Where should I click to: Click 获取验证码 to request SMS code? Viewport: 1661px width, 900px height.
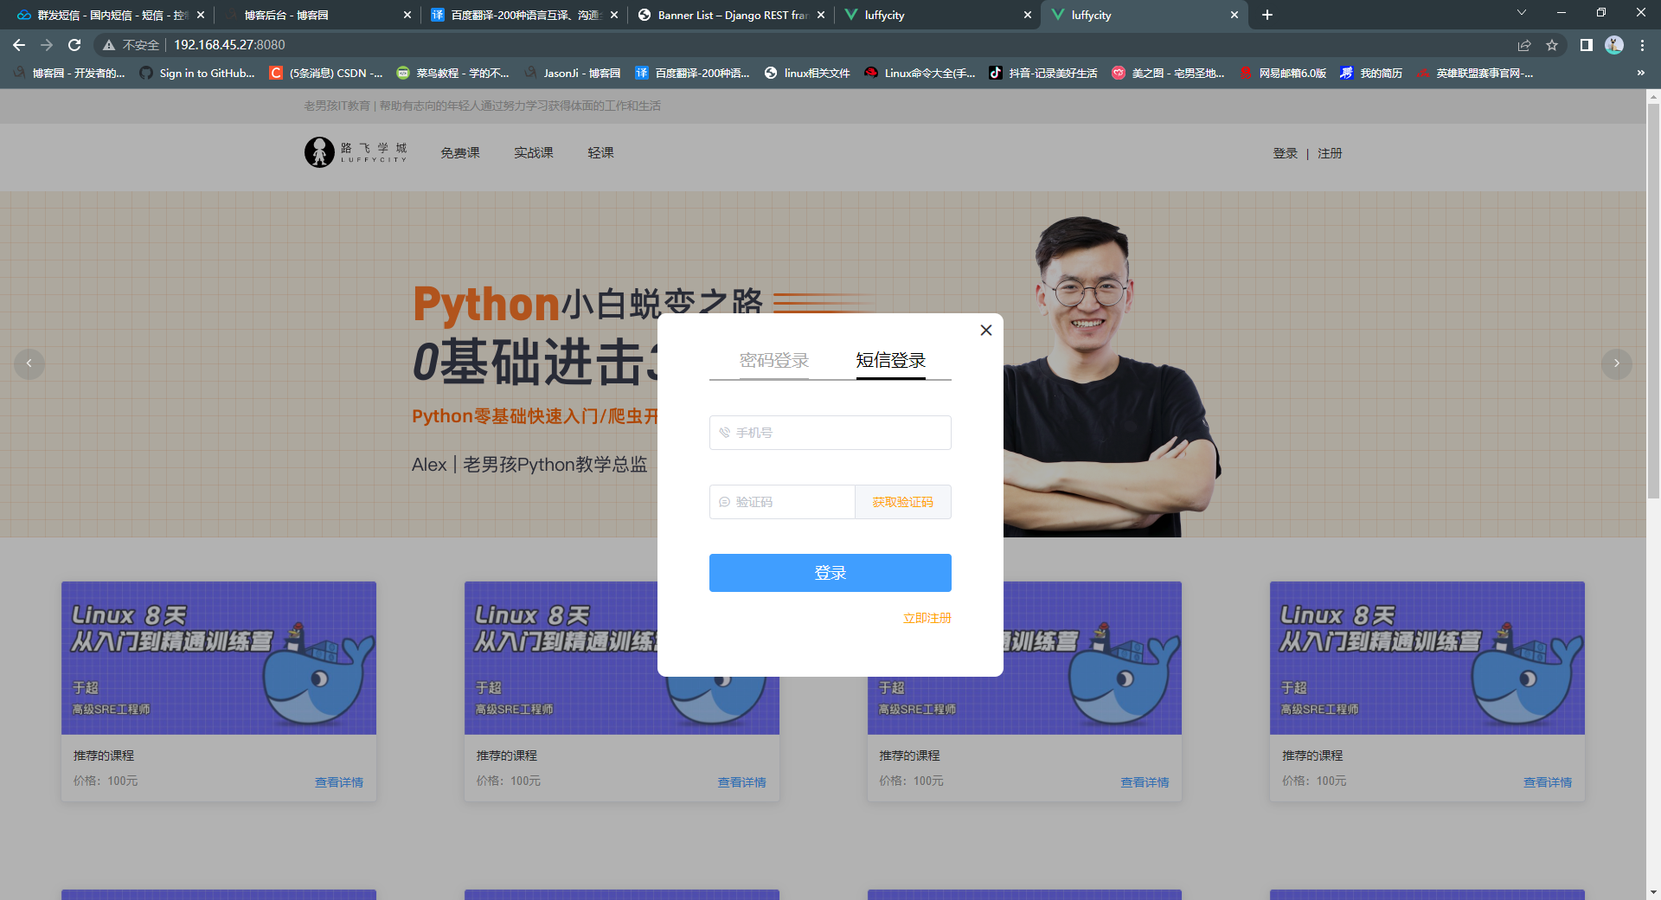click(902, 502)
